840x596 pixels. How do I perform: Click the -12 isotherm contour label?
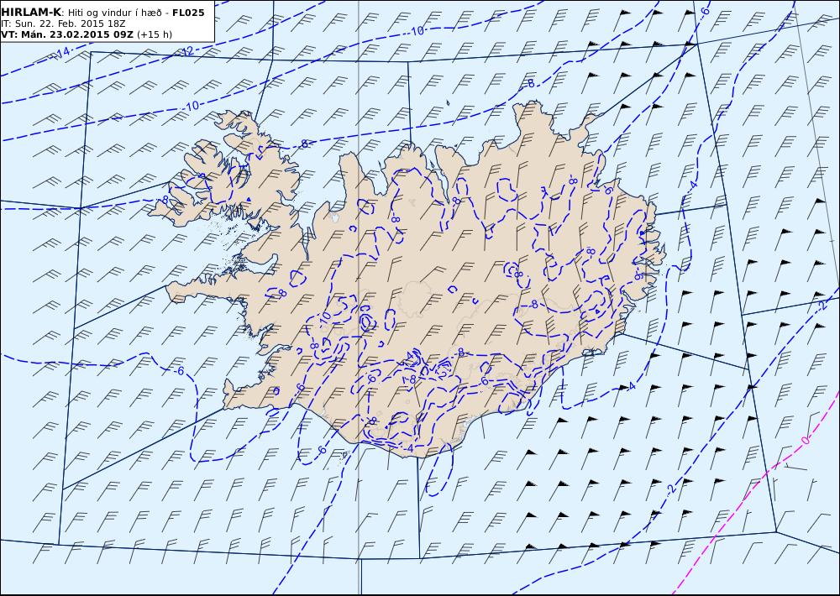coord(186,51)
